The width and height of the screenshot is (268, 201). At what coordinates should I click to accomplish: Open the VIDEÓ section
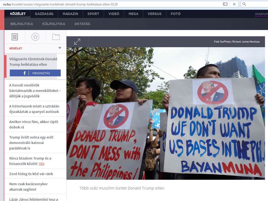(114, 14)
